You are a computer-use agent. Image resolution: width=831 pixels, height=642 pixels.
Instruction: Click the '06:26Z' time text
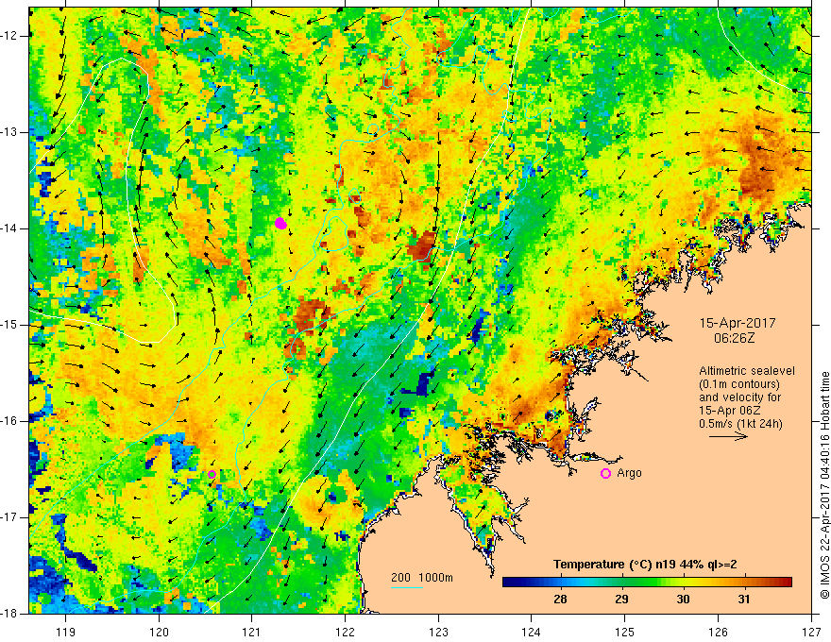point(734,338)
